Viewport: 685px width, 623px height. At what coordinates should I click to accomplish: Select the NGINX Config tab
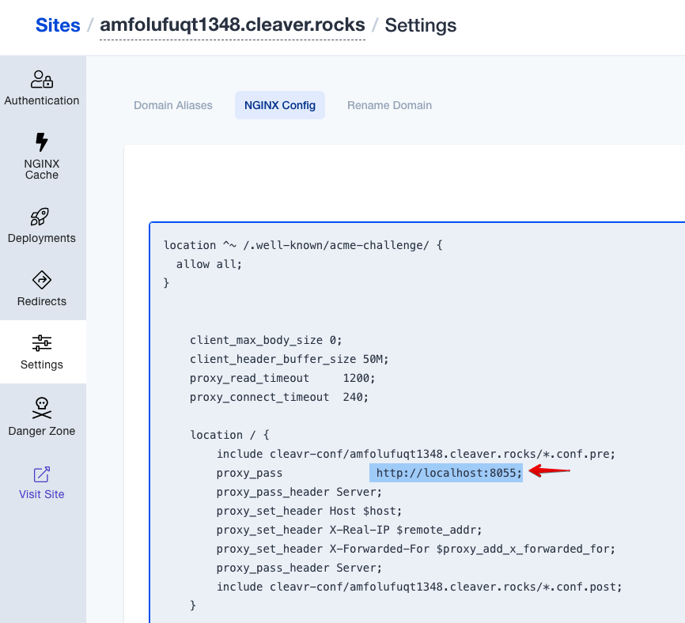[x=279, y=105]
